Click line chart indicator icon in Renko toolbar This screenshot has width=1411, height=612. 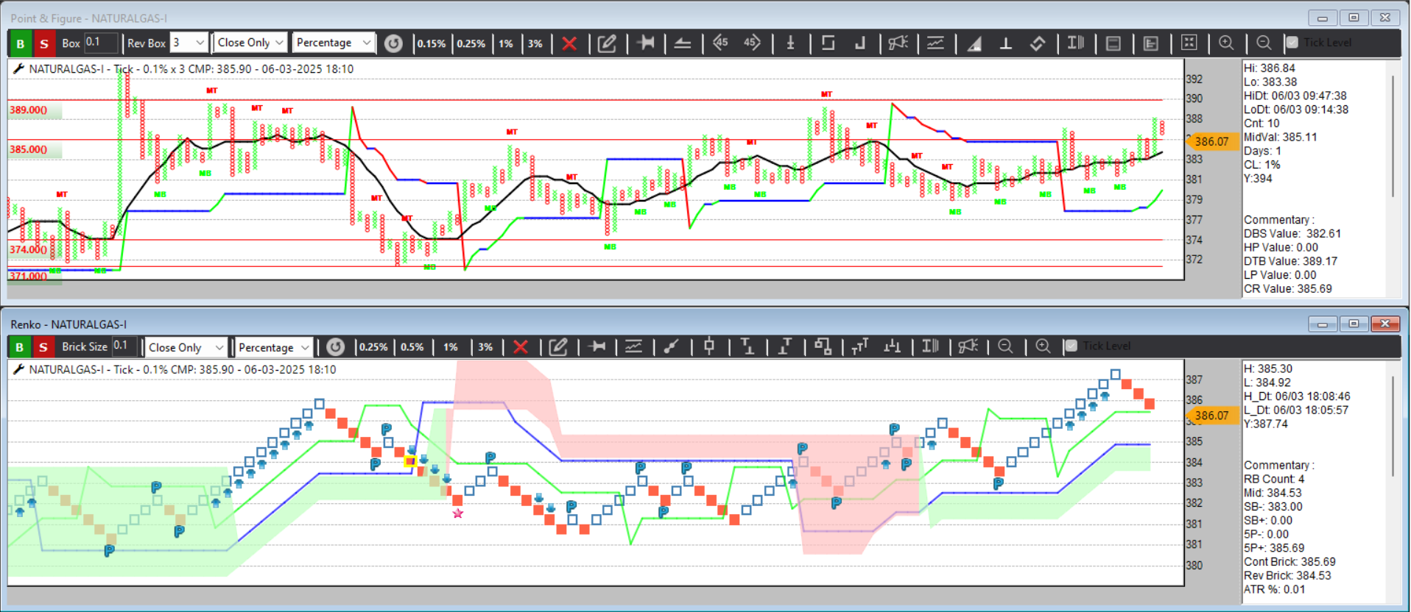[x=633, y=346]
